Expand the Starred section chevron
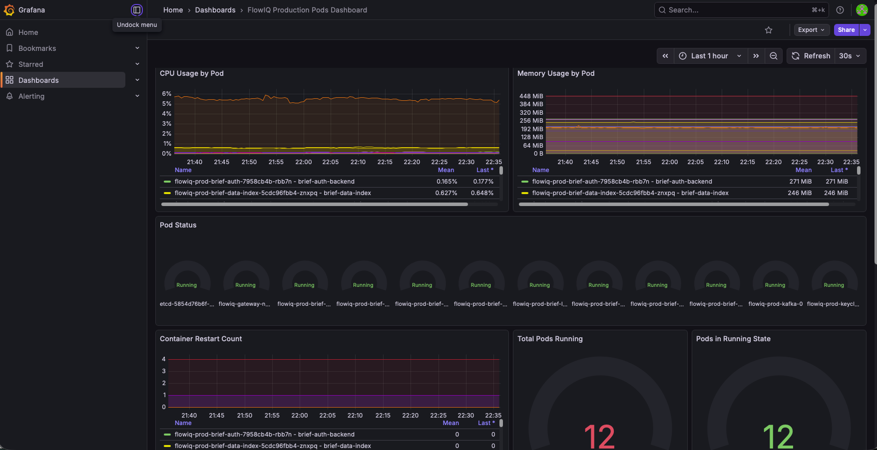Viewport: 877px width, 450px height. click(x=137, y=64)
